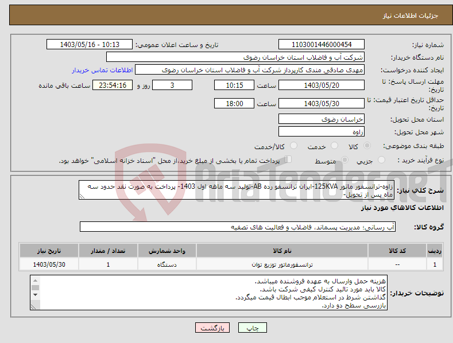
Task: Click the نام کالا column header
Action: click(x=282, y=251)
